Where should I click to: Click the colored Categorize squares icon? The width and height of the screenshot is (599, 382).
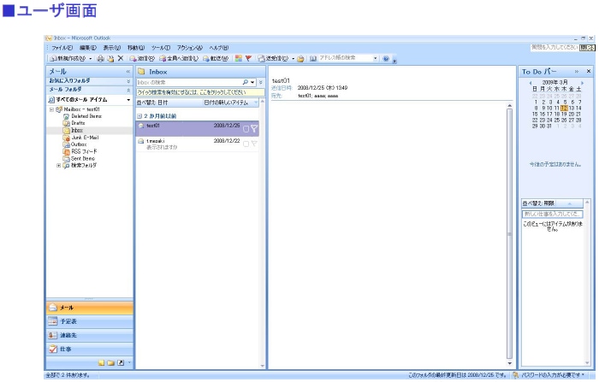(239, 58)
